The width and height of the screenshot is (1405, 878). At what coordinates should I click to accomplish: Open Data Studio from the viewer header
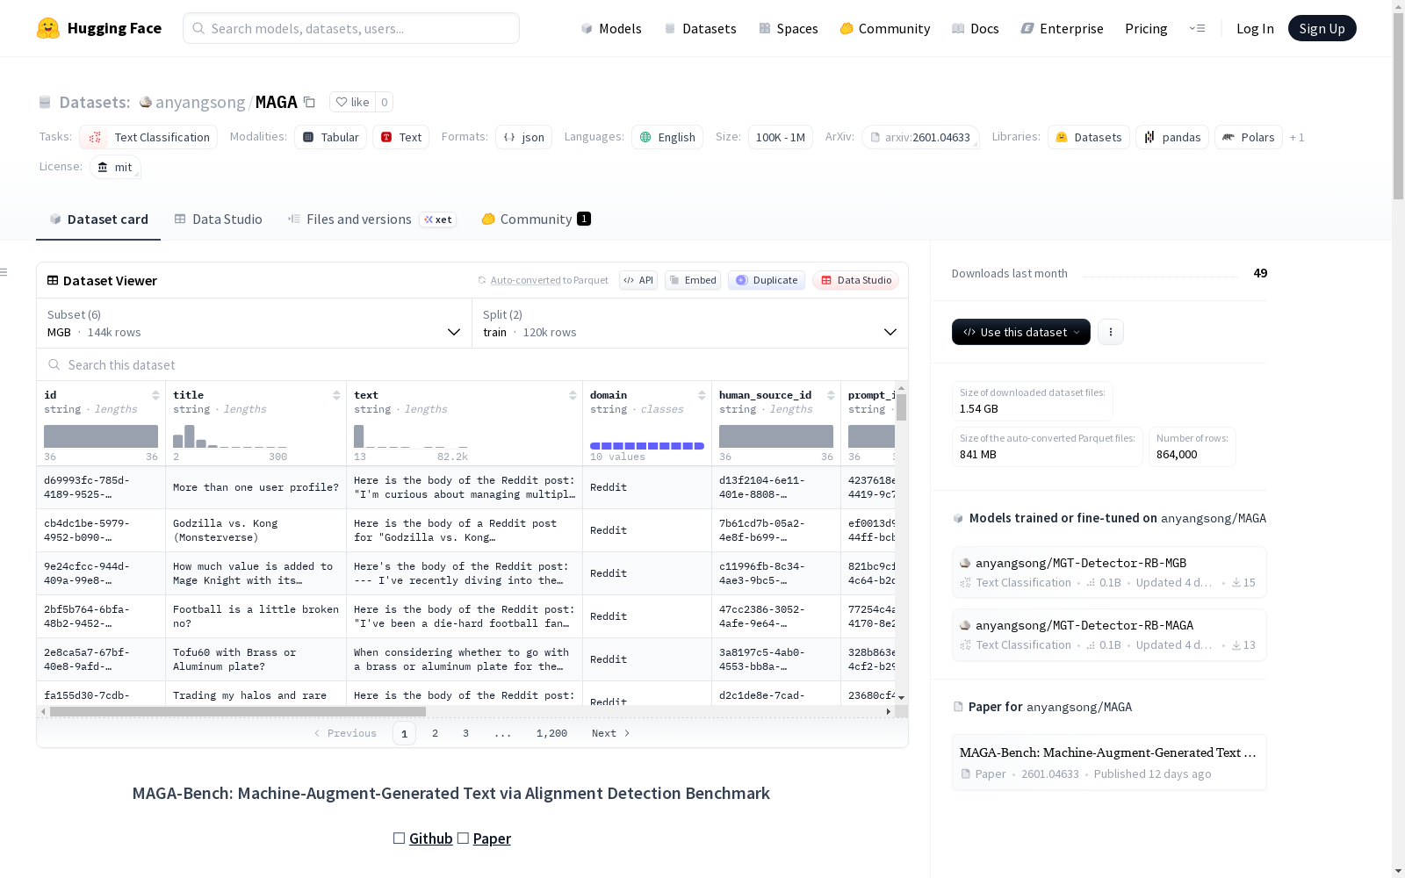pos(855,280)
